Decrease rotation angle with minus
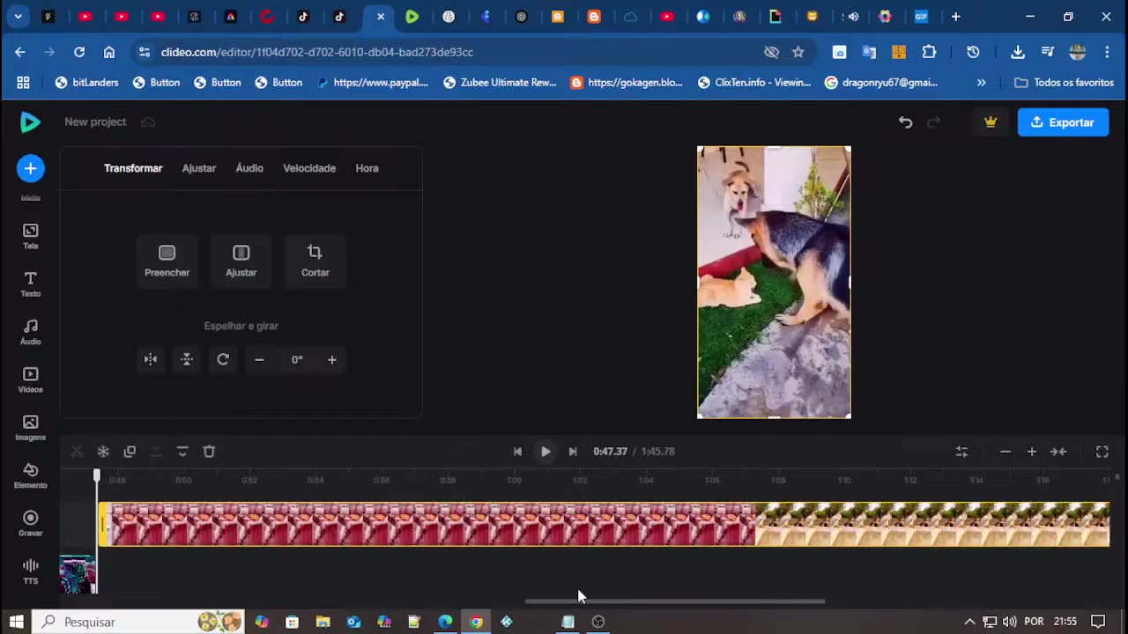Image resolution: width=1128 pixels, height=634 pixels. coord(259,359)
